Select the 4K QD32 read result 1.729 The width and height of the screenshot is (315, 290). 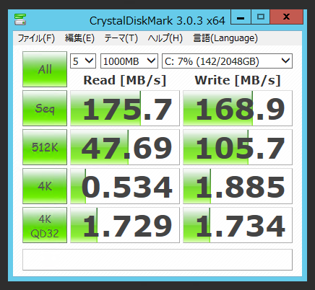125,225
